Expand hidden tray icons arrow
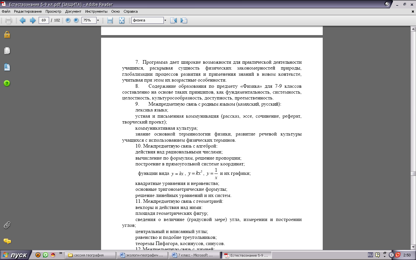 [x=391, y=255]
